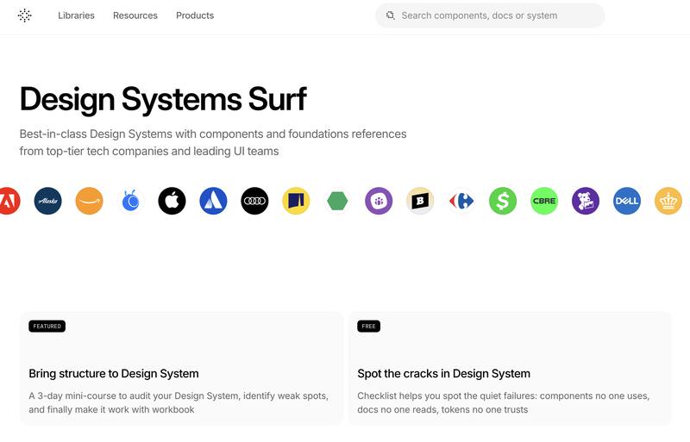This screenshot has height=442, width=690.
Task: Open the yellow circle navy shape logo
Action: pos(296,201)
